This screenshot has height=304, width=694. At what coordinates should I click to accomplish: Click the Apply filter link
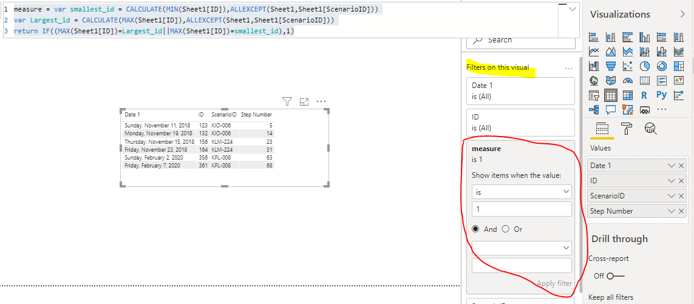click(554, 283)
